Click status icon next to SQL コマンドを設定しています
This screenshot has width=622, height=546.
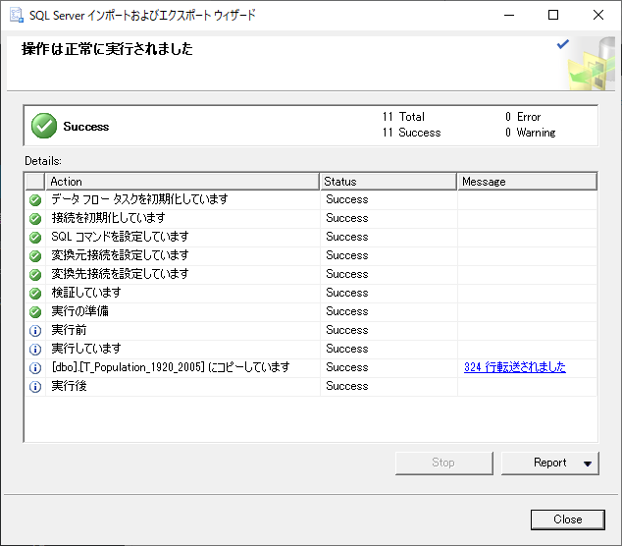[x=35, y=237]
